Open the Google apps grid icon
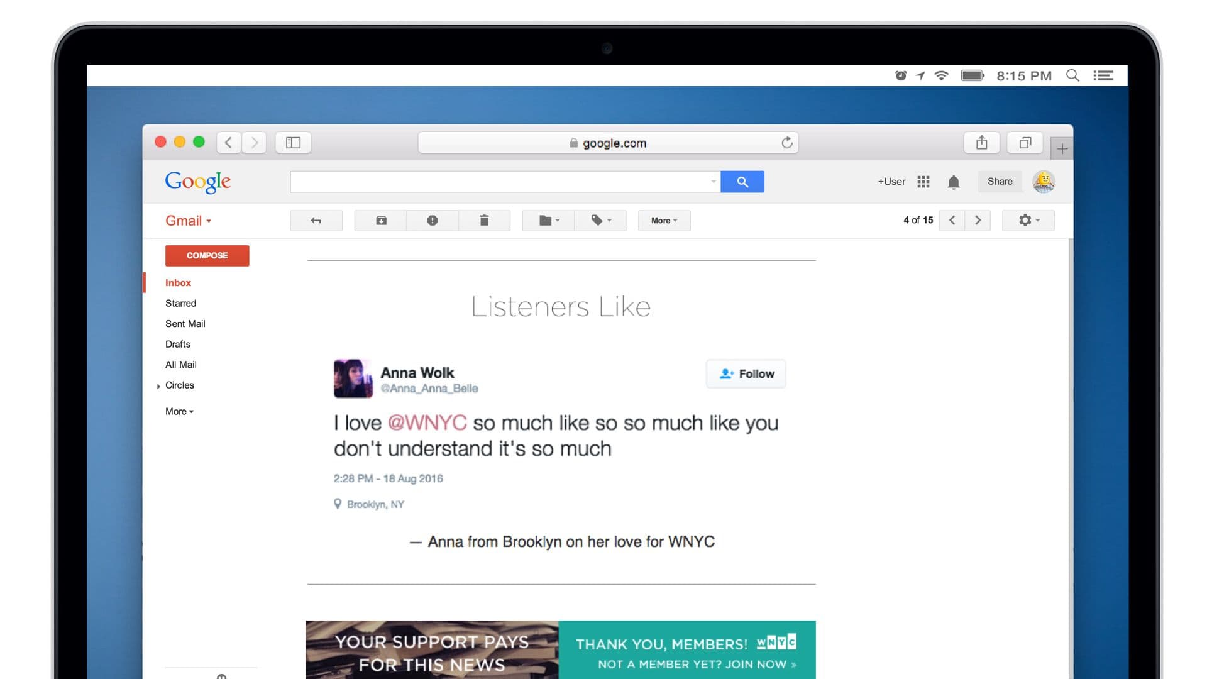Screen dimensions: 1207x679 pyautogui.click(x=923, y=182)
